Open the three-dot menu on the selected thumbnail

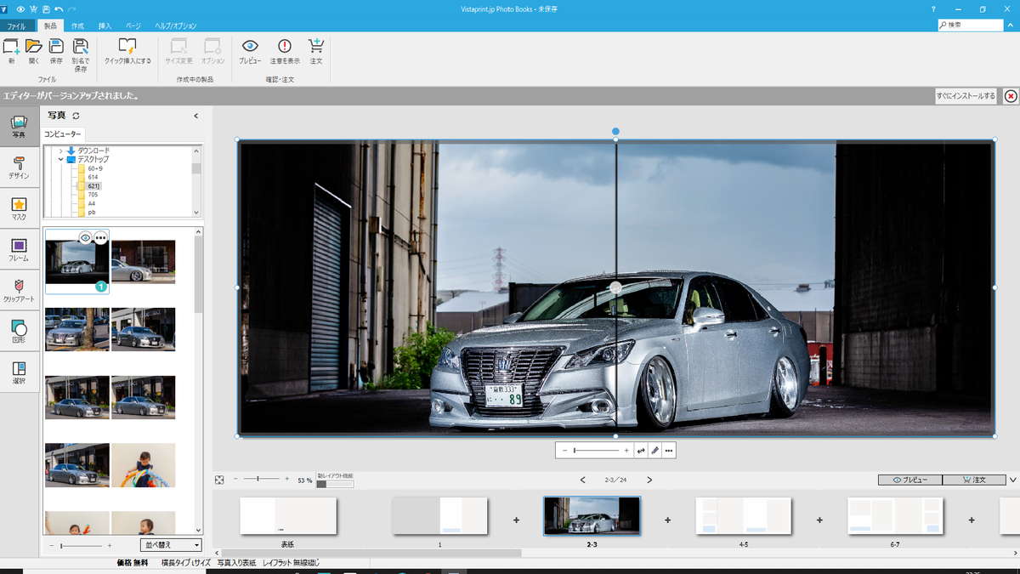[100, 238]
